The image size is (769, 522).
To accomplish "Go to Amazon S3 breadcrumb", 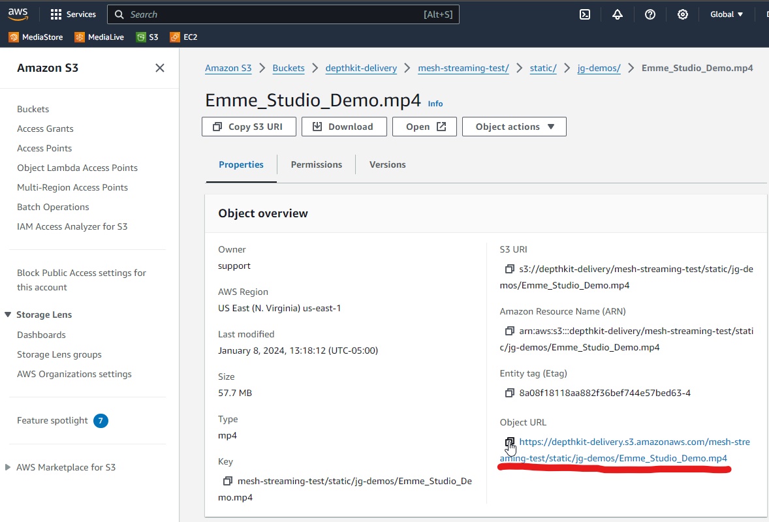I will (228, 68).
